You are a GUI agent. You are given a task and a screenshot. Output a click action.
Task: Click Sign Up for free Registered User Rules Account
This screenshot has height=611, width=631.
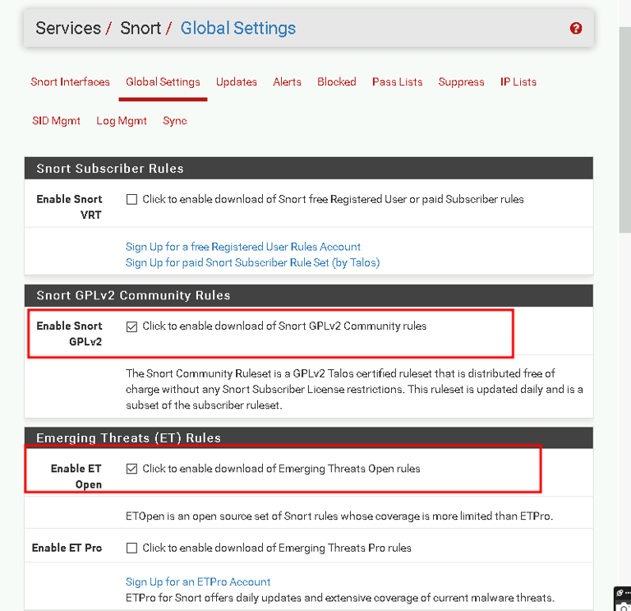tap(243, 247)
